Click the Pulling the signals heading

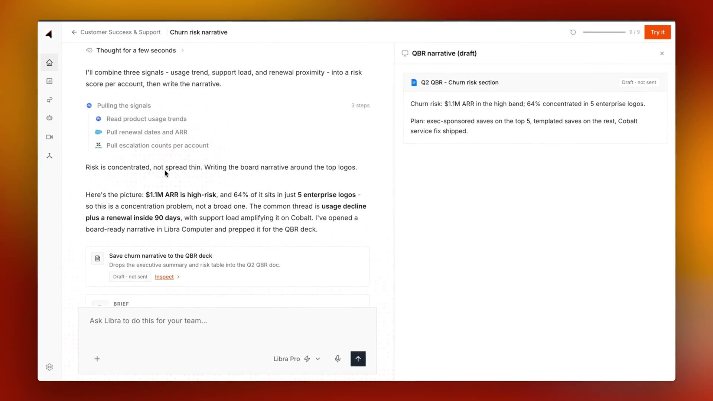[x=124, y=105]
